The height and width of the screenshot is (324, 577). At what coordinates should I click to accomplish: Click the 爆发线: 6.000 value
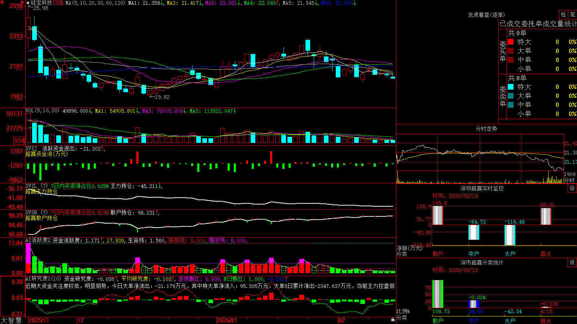tap(228, 240)
